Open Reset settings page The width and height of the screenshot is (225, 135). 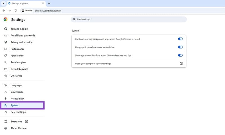coord(18,112)
